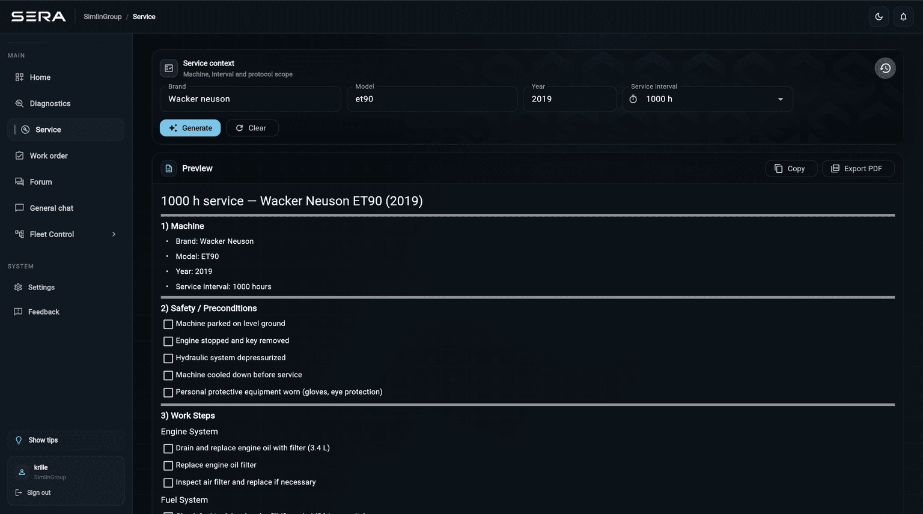Open service history clock icon
The image size is (923, 514).
[x=885, y=68]
